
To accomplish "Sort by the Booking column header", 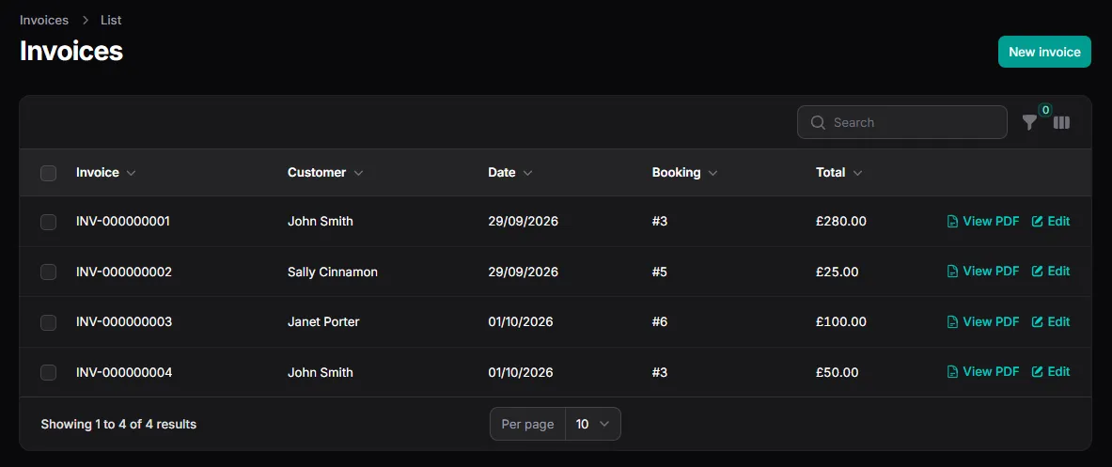I will (684, 172).
